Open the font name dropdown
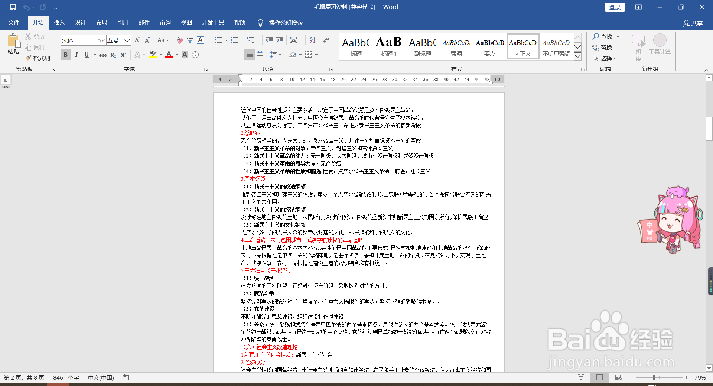713x386 pixels. click(x=101, y=40)
